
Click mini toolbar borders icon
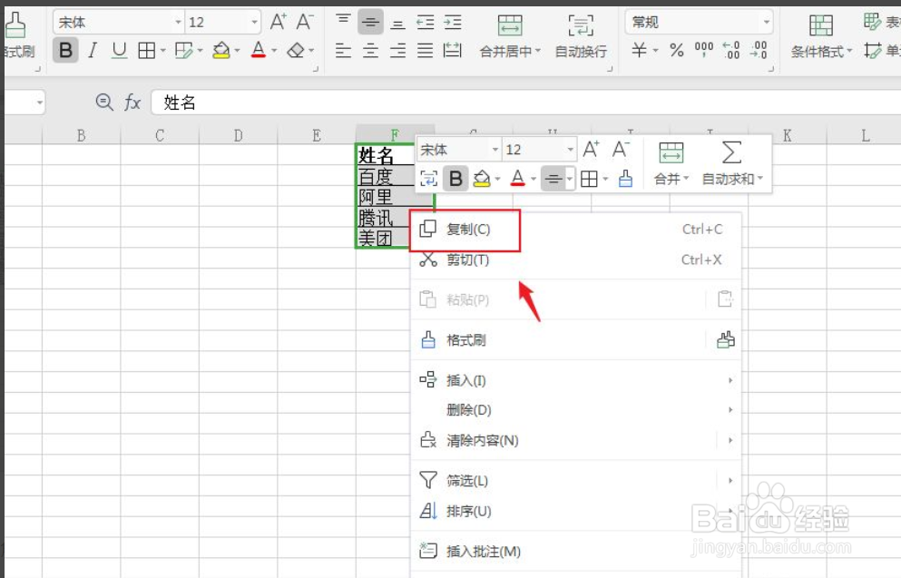click(589, 179)
